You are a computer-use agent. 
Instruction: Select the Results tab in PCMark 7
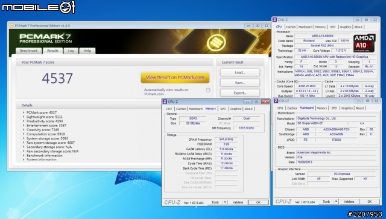click(52, 51)
